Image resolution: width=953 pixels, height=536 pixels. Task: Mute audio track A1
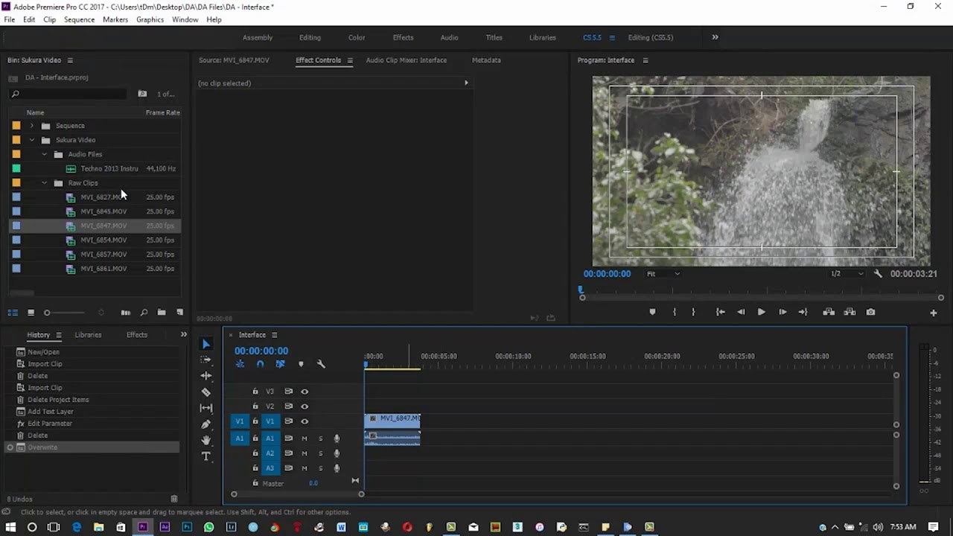[305, 438]
